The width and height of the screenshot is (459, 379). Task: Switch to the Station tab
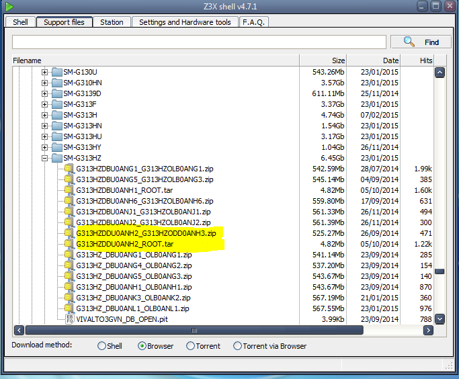click(112, 22)
